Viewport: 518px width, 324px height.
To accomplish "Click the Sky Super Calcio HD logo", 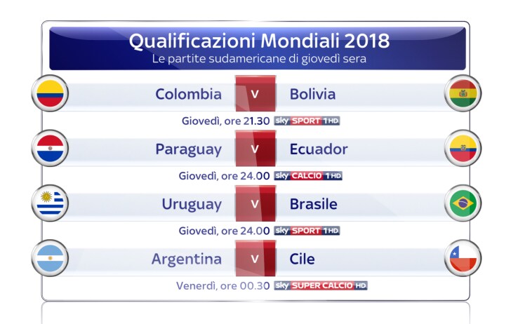I will tap(321, 285).
